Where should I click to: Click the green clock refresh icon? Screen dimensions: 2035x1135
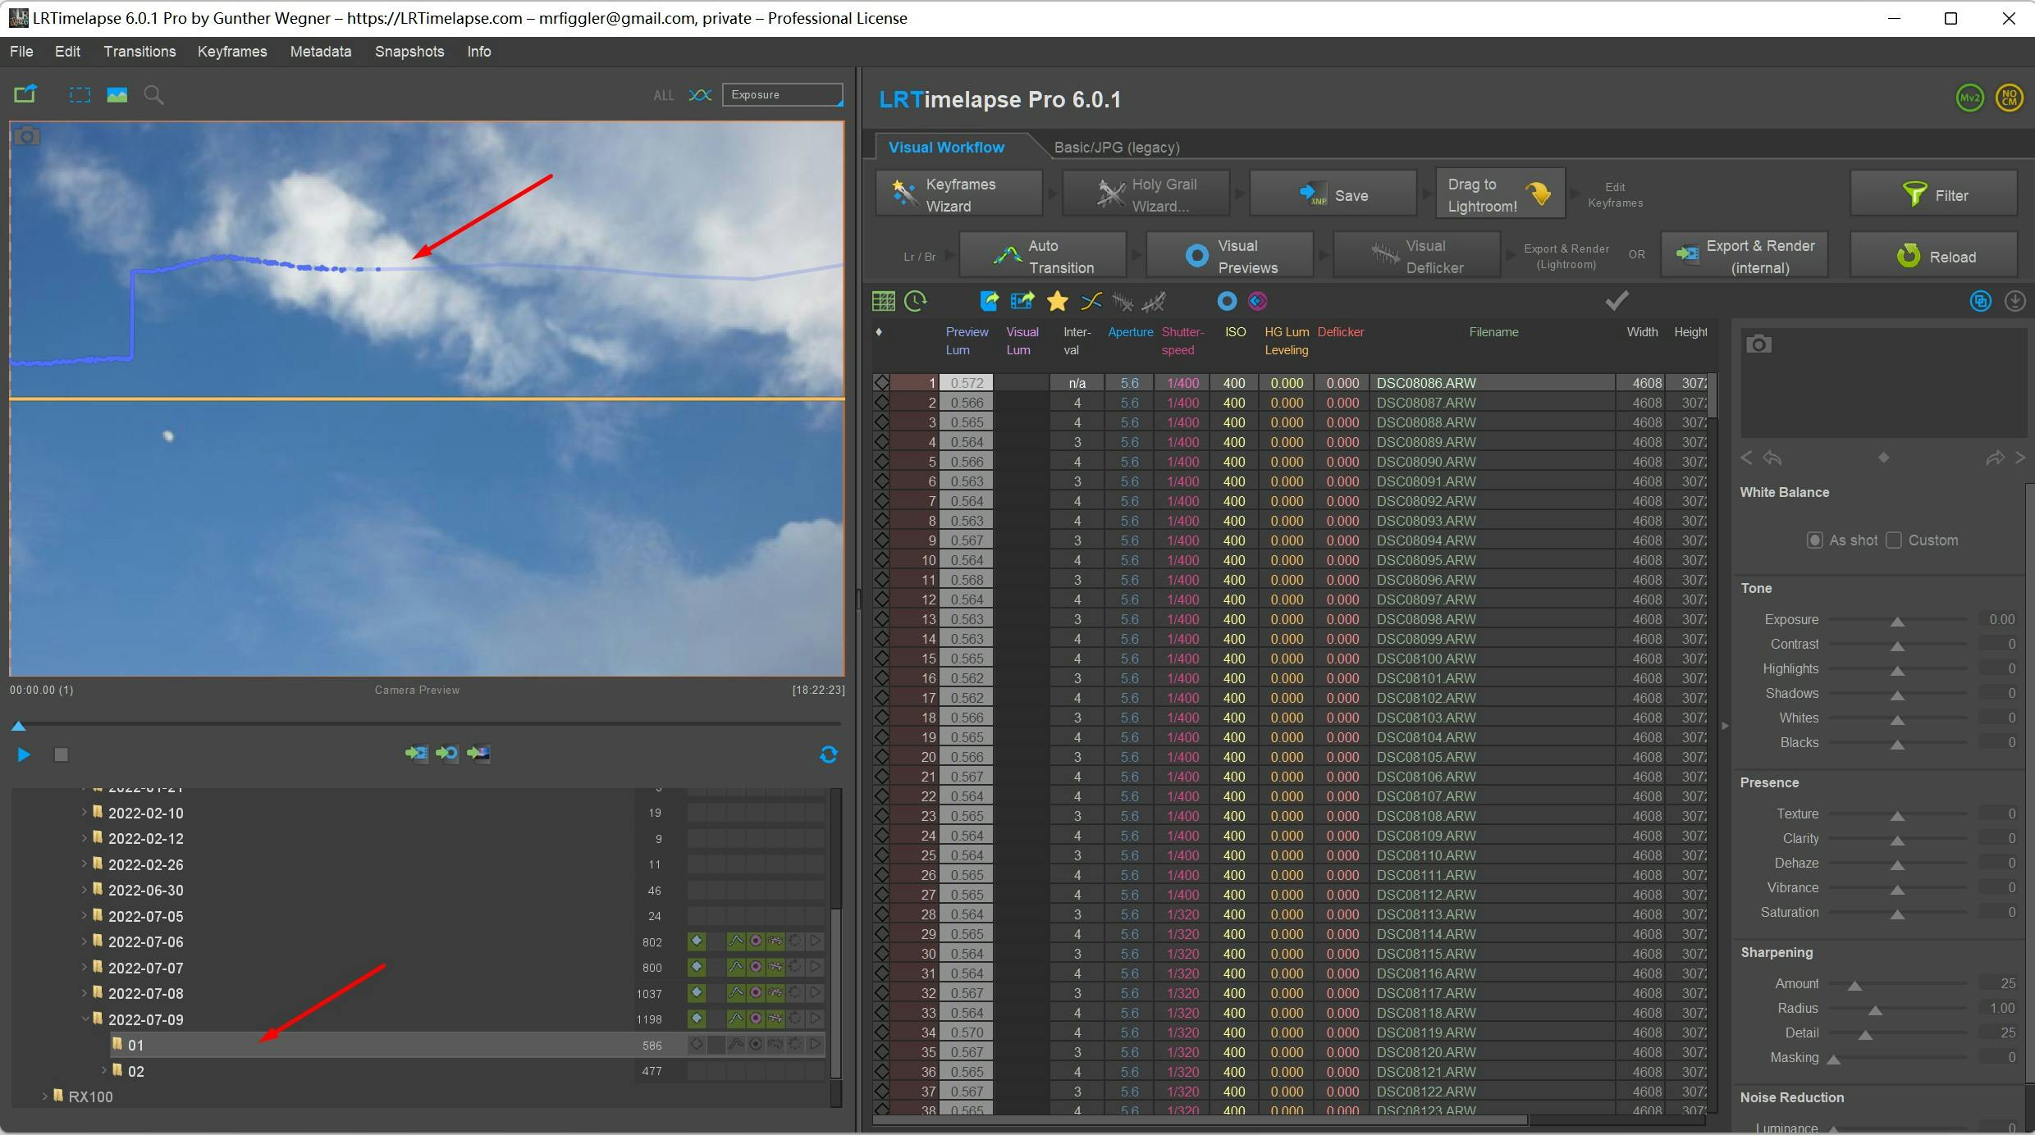click(916, 301)
